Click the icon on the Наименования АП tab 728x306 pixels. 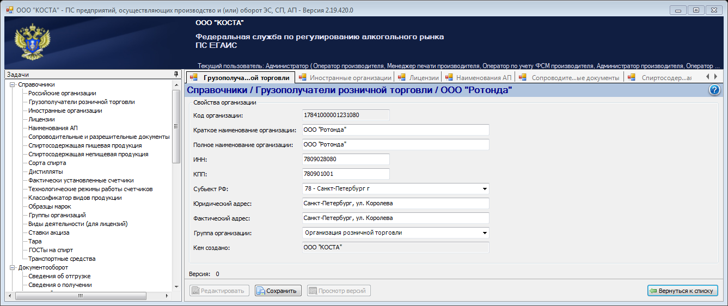point(449,77)
